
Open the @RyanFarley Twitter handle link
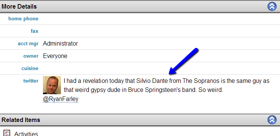pyautogui.click(x=61, y=99)
